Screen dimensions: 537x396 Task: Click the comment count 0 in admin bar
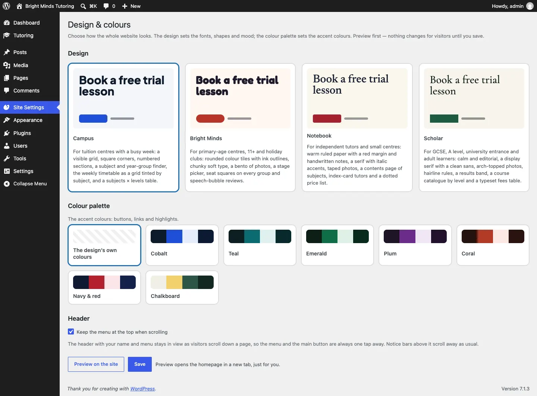pyautogui.click(x=114, y=6)
